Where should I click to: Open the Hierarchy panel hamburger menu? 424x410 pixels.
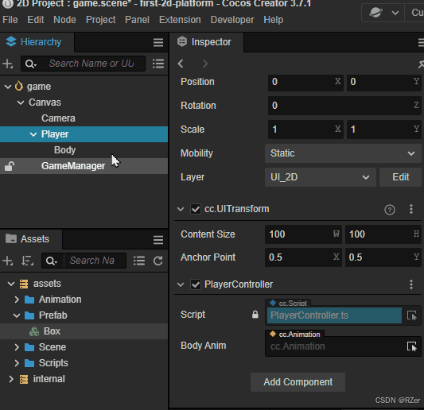158,42
